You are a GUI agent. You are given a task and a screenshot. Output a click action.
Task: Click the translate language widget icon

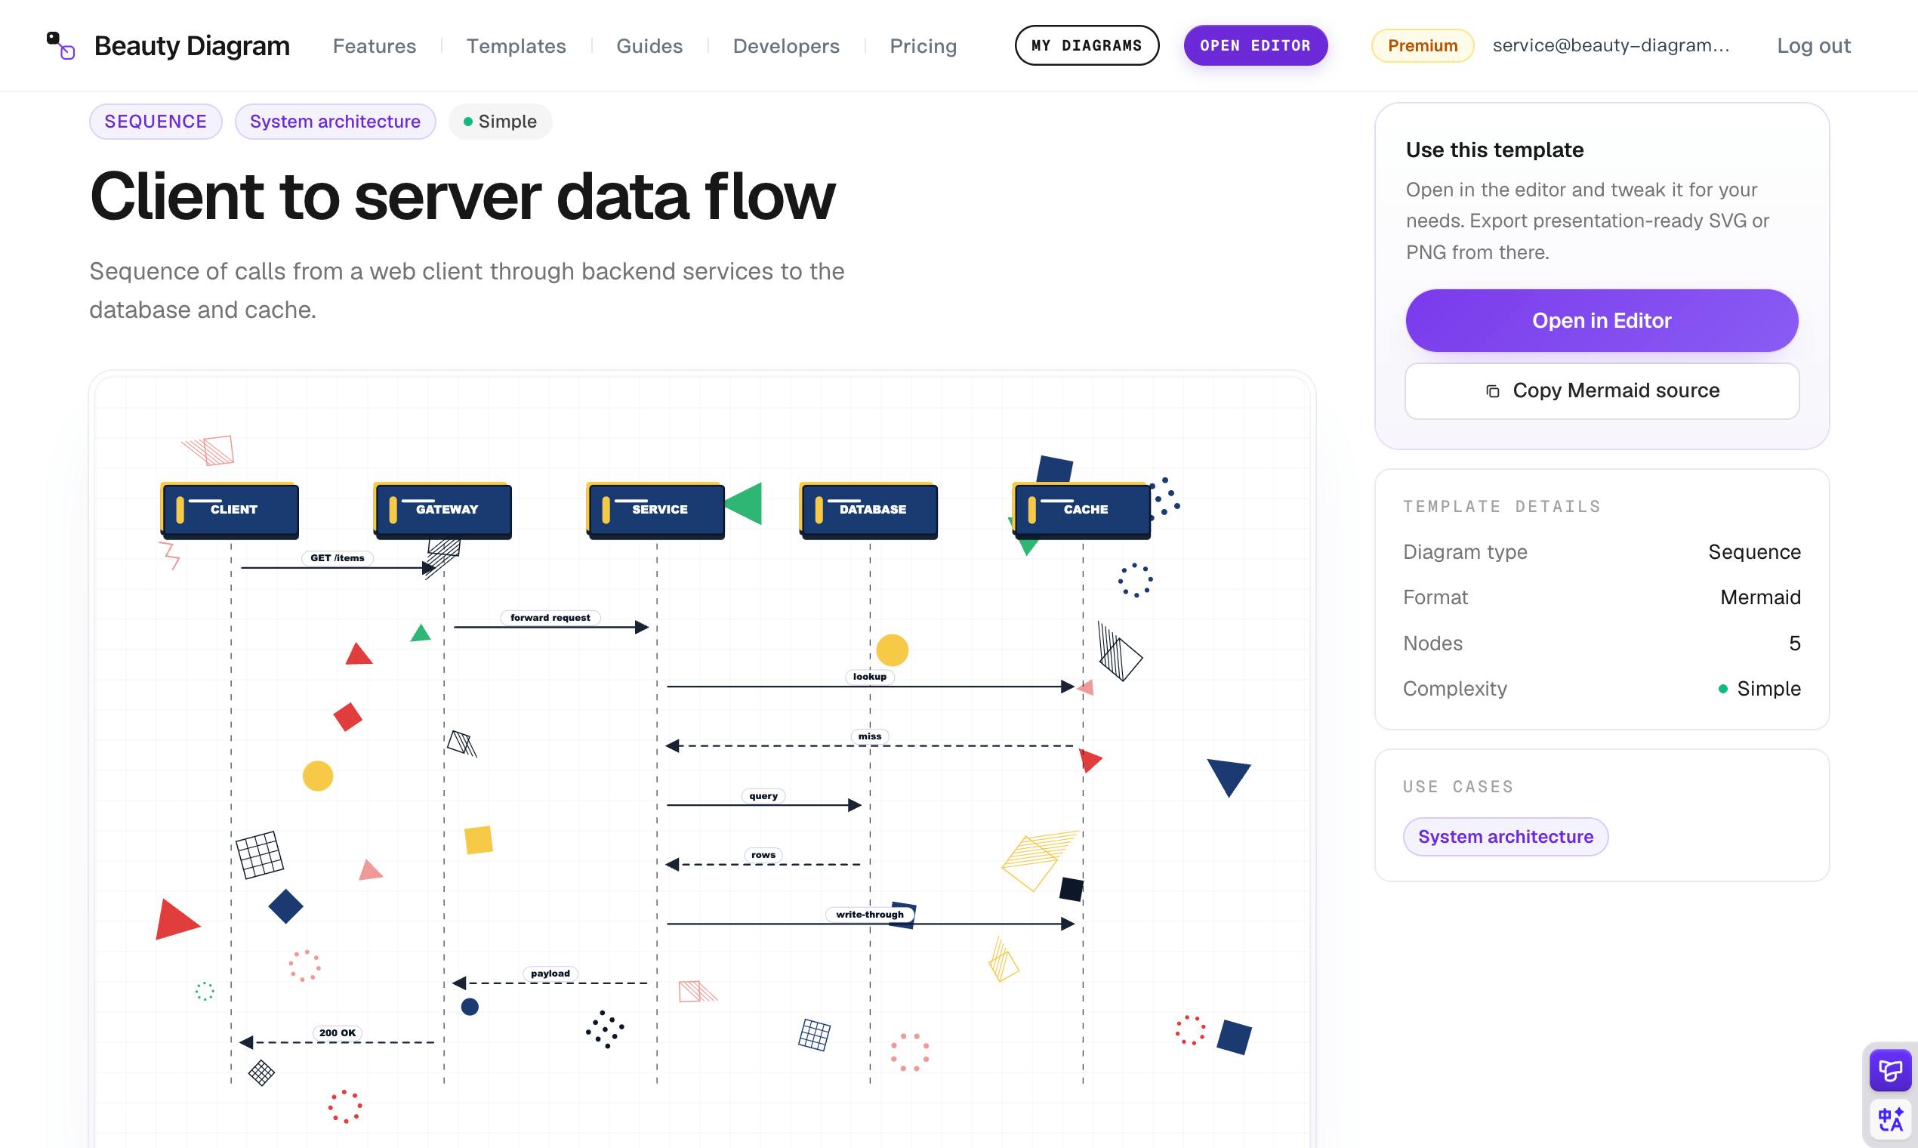point(1890,1119)
